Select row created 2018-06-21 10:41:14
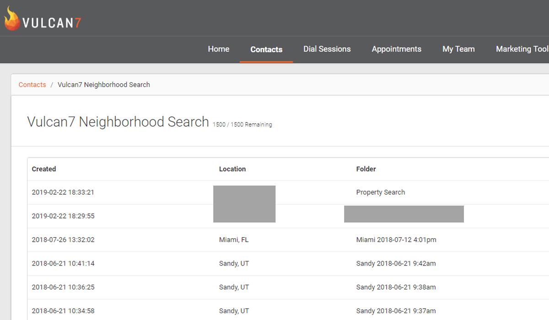 click(288, 264)
